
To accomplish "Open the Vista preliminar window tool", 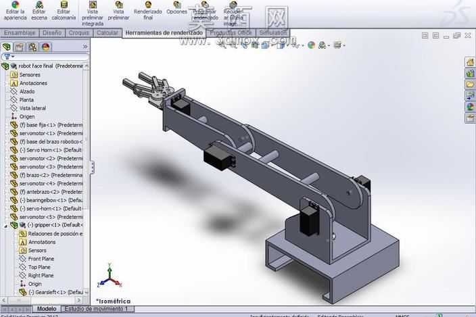I will (x=118, y=11).
